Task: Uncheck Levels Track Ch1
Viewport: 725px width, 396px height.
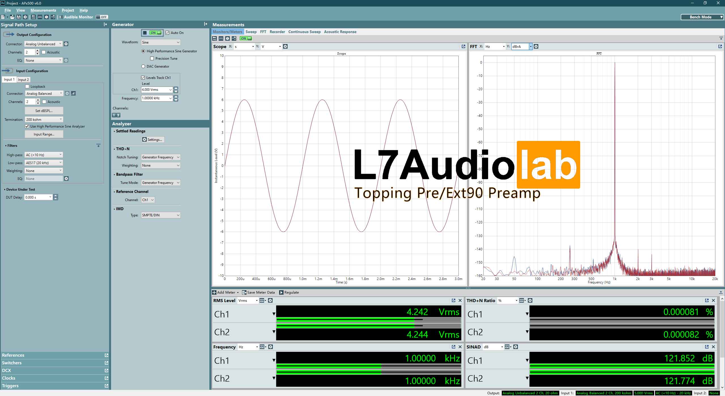Action: [143, 78]
